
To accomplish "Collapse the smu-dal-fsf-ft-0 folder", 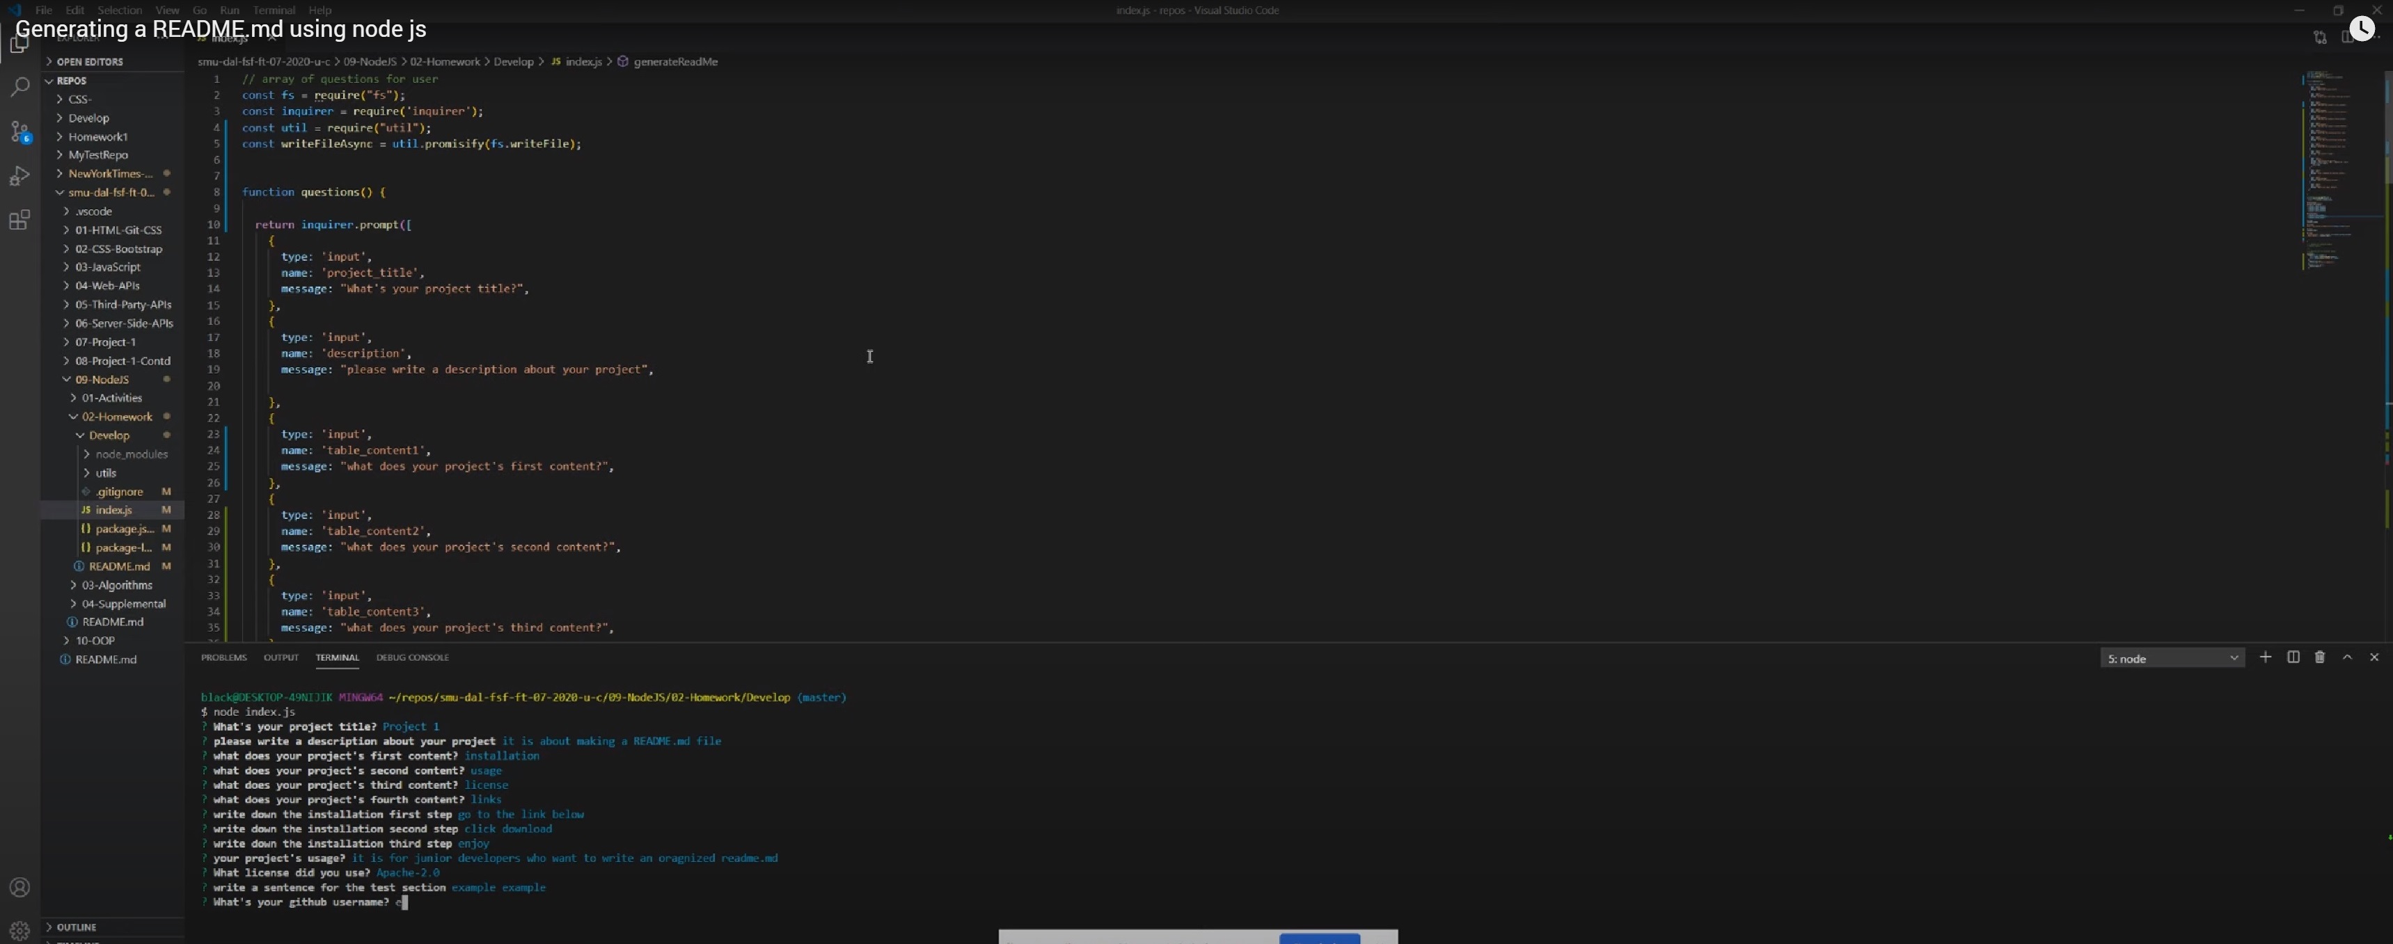I will coord(112,192).
